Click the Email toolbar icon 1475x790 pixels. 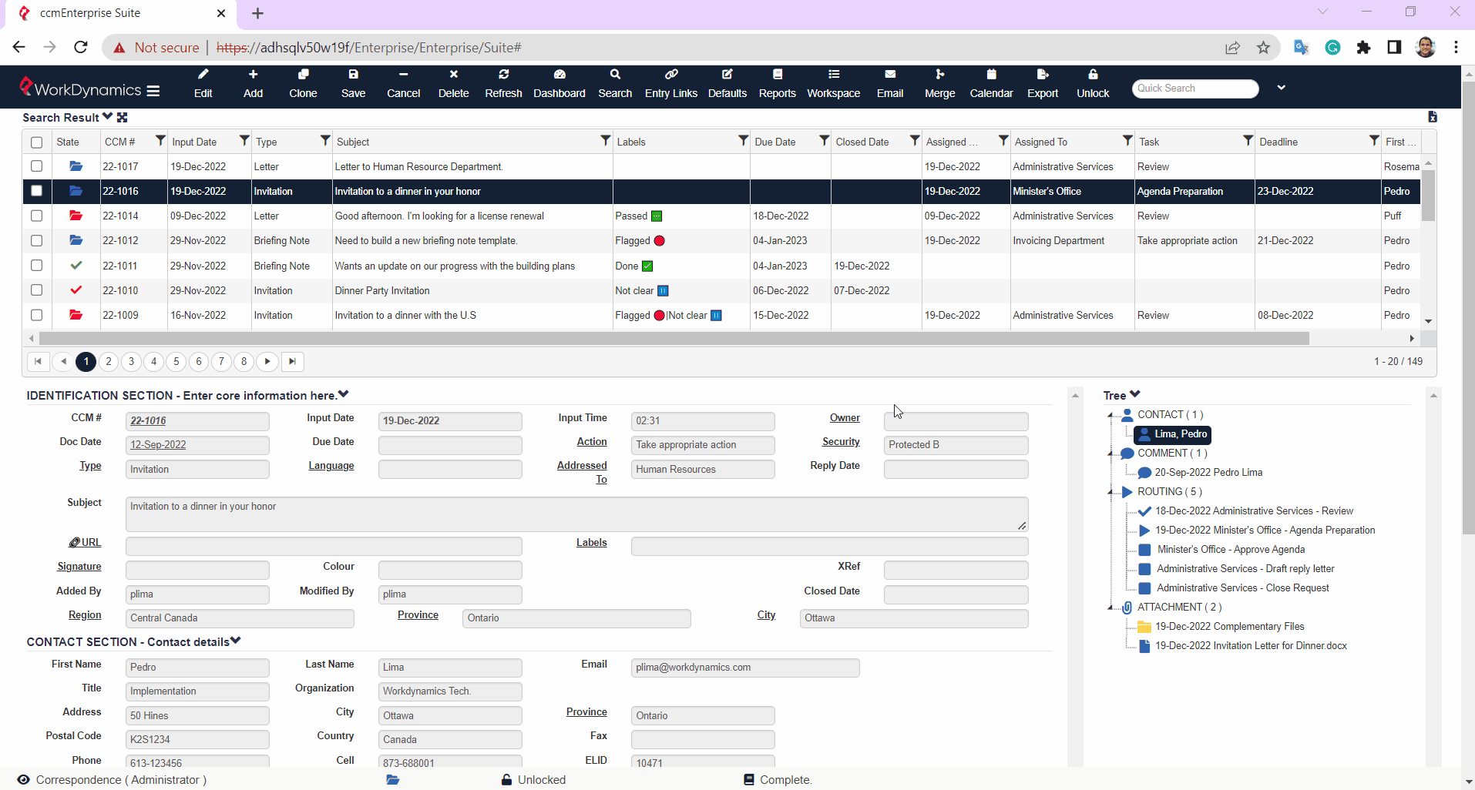890,83
